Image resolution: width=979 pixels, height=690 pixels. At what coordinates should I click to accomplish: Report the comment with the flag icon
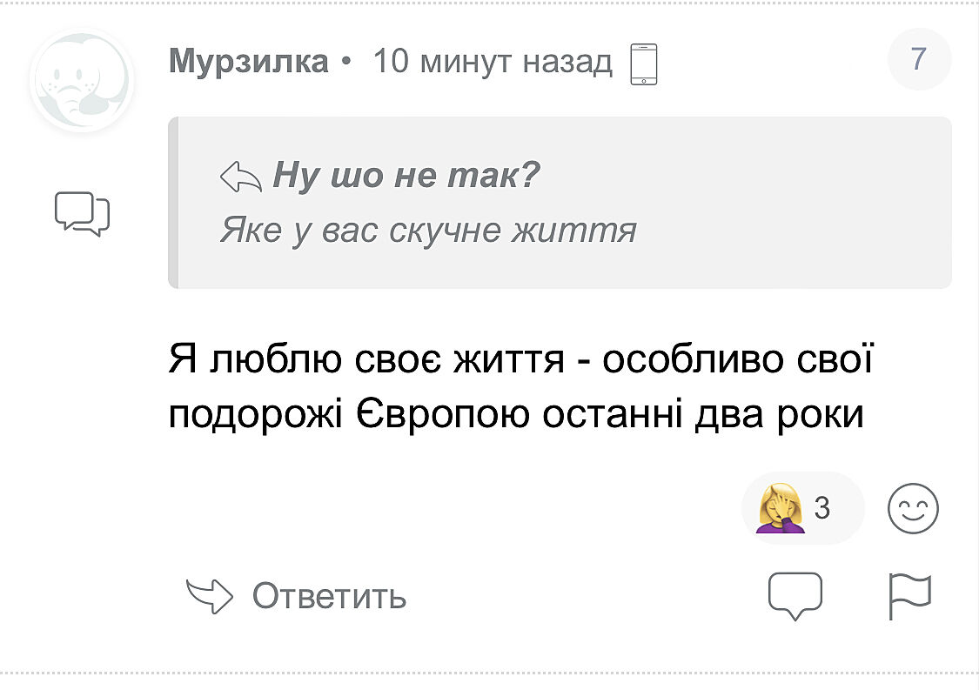click(x=909, y=597)
